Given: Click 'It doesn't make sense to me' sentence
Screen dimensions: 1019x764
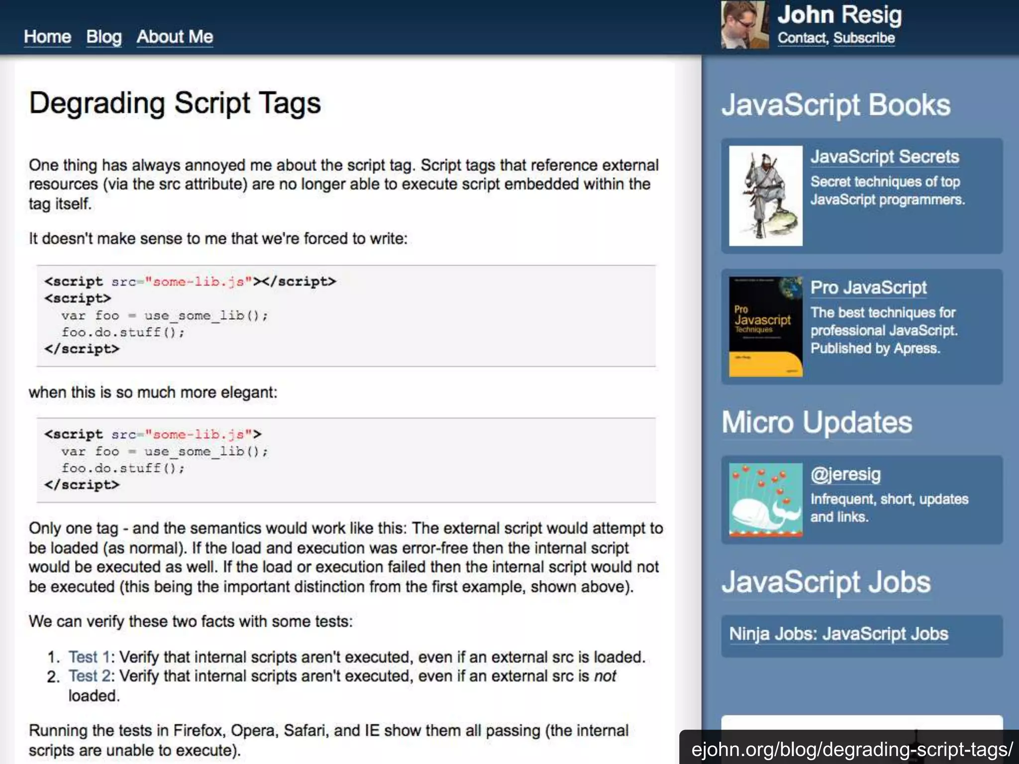Looking at the screenshot, I should [218, 239].
